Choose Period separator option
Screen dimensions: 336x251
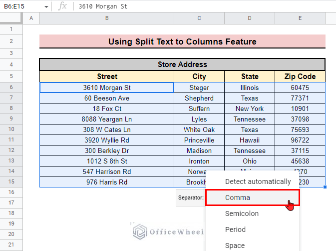tap(253, 229)
